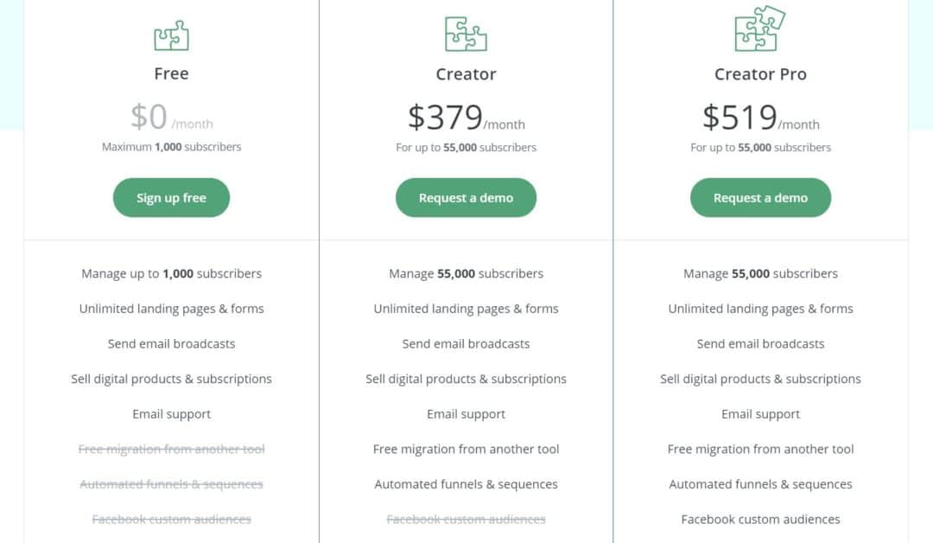Click the Free plan puzzle piece icon

coord(171,33)
